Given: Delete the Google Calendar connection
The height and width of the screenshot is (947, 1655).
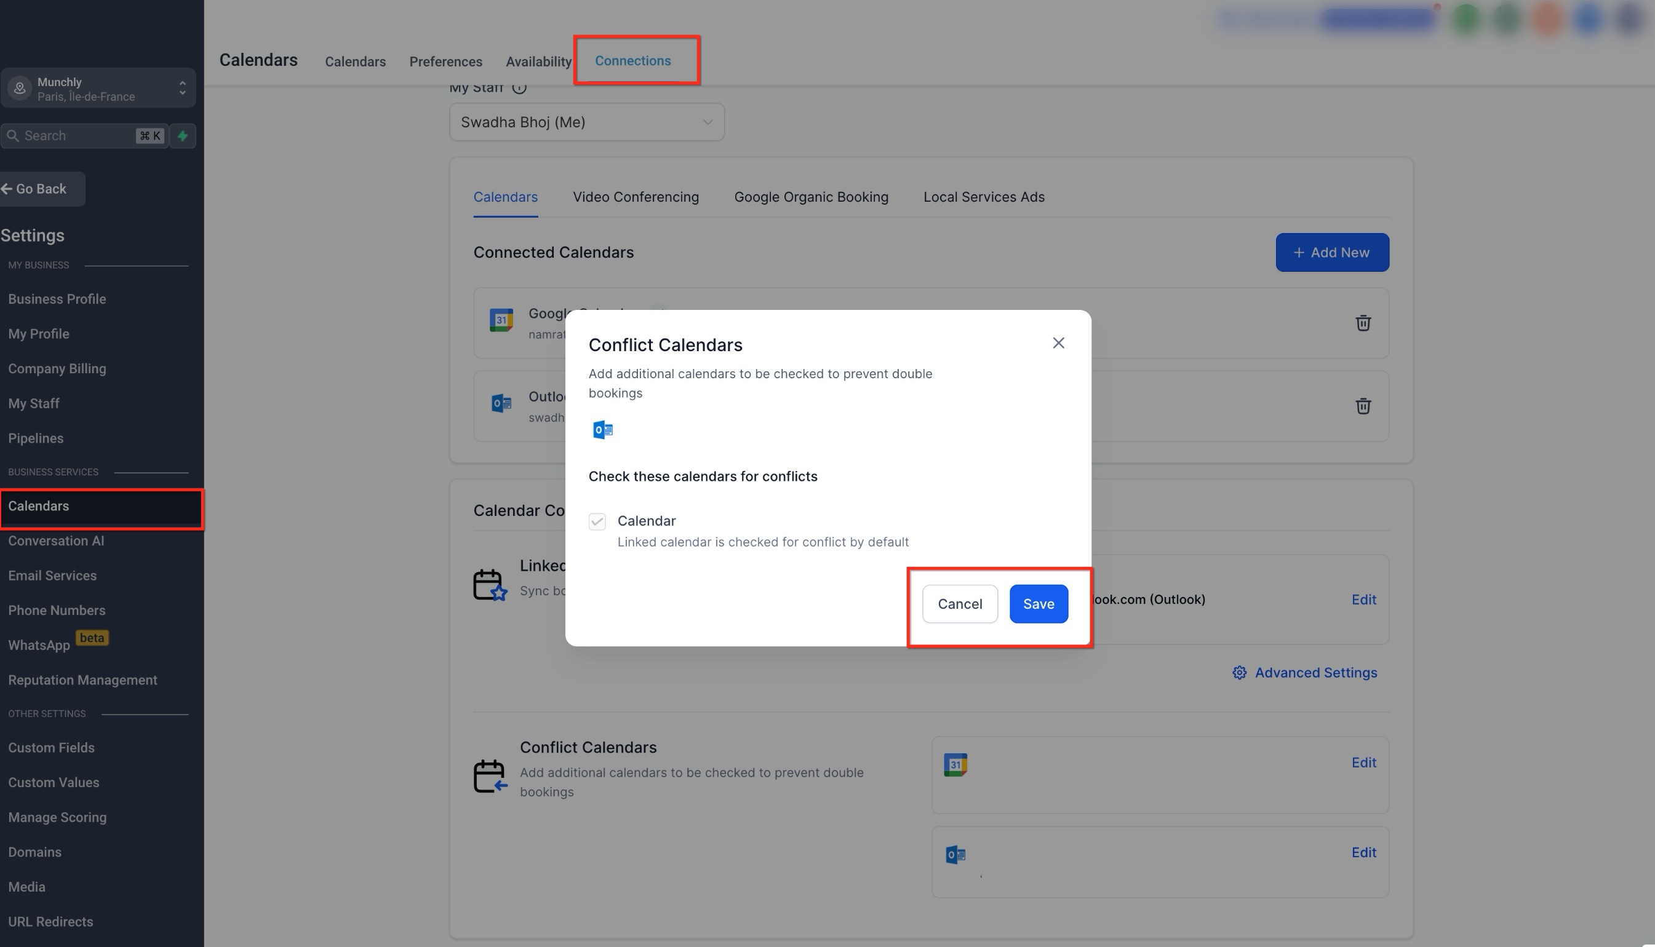Looking at the screenshot, I should tap(1363, 323).
